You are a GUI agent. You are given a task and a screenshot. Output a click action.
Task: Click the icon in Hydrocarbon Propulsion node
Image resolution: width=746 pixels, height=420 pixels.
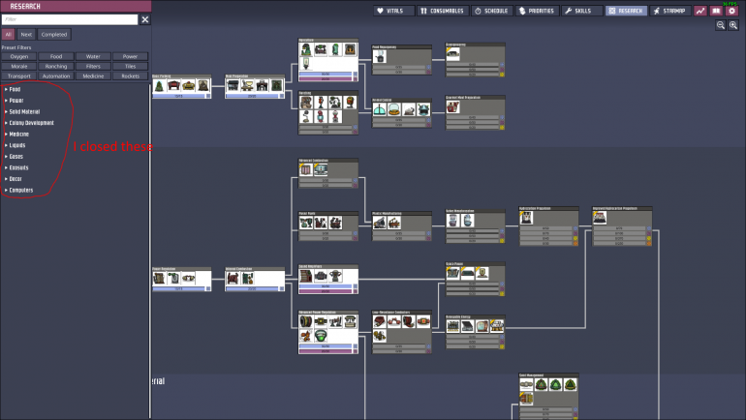pos(526,218)
